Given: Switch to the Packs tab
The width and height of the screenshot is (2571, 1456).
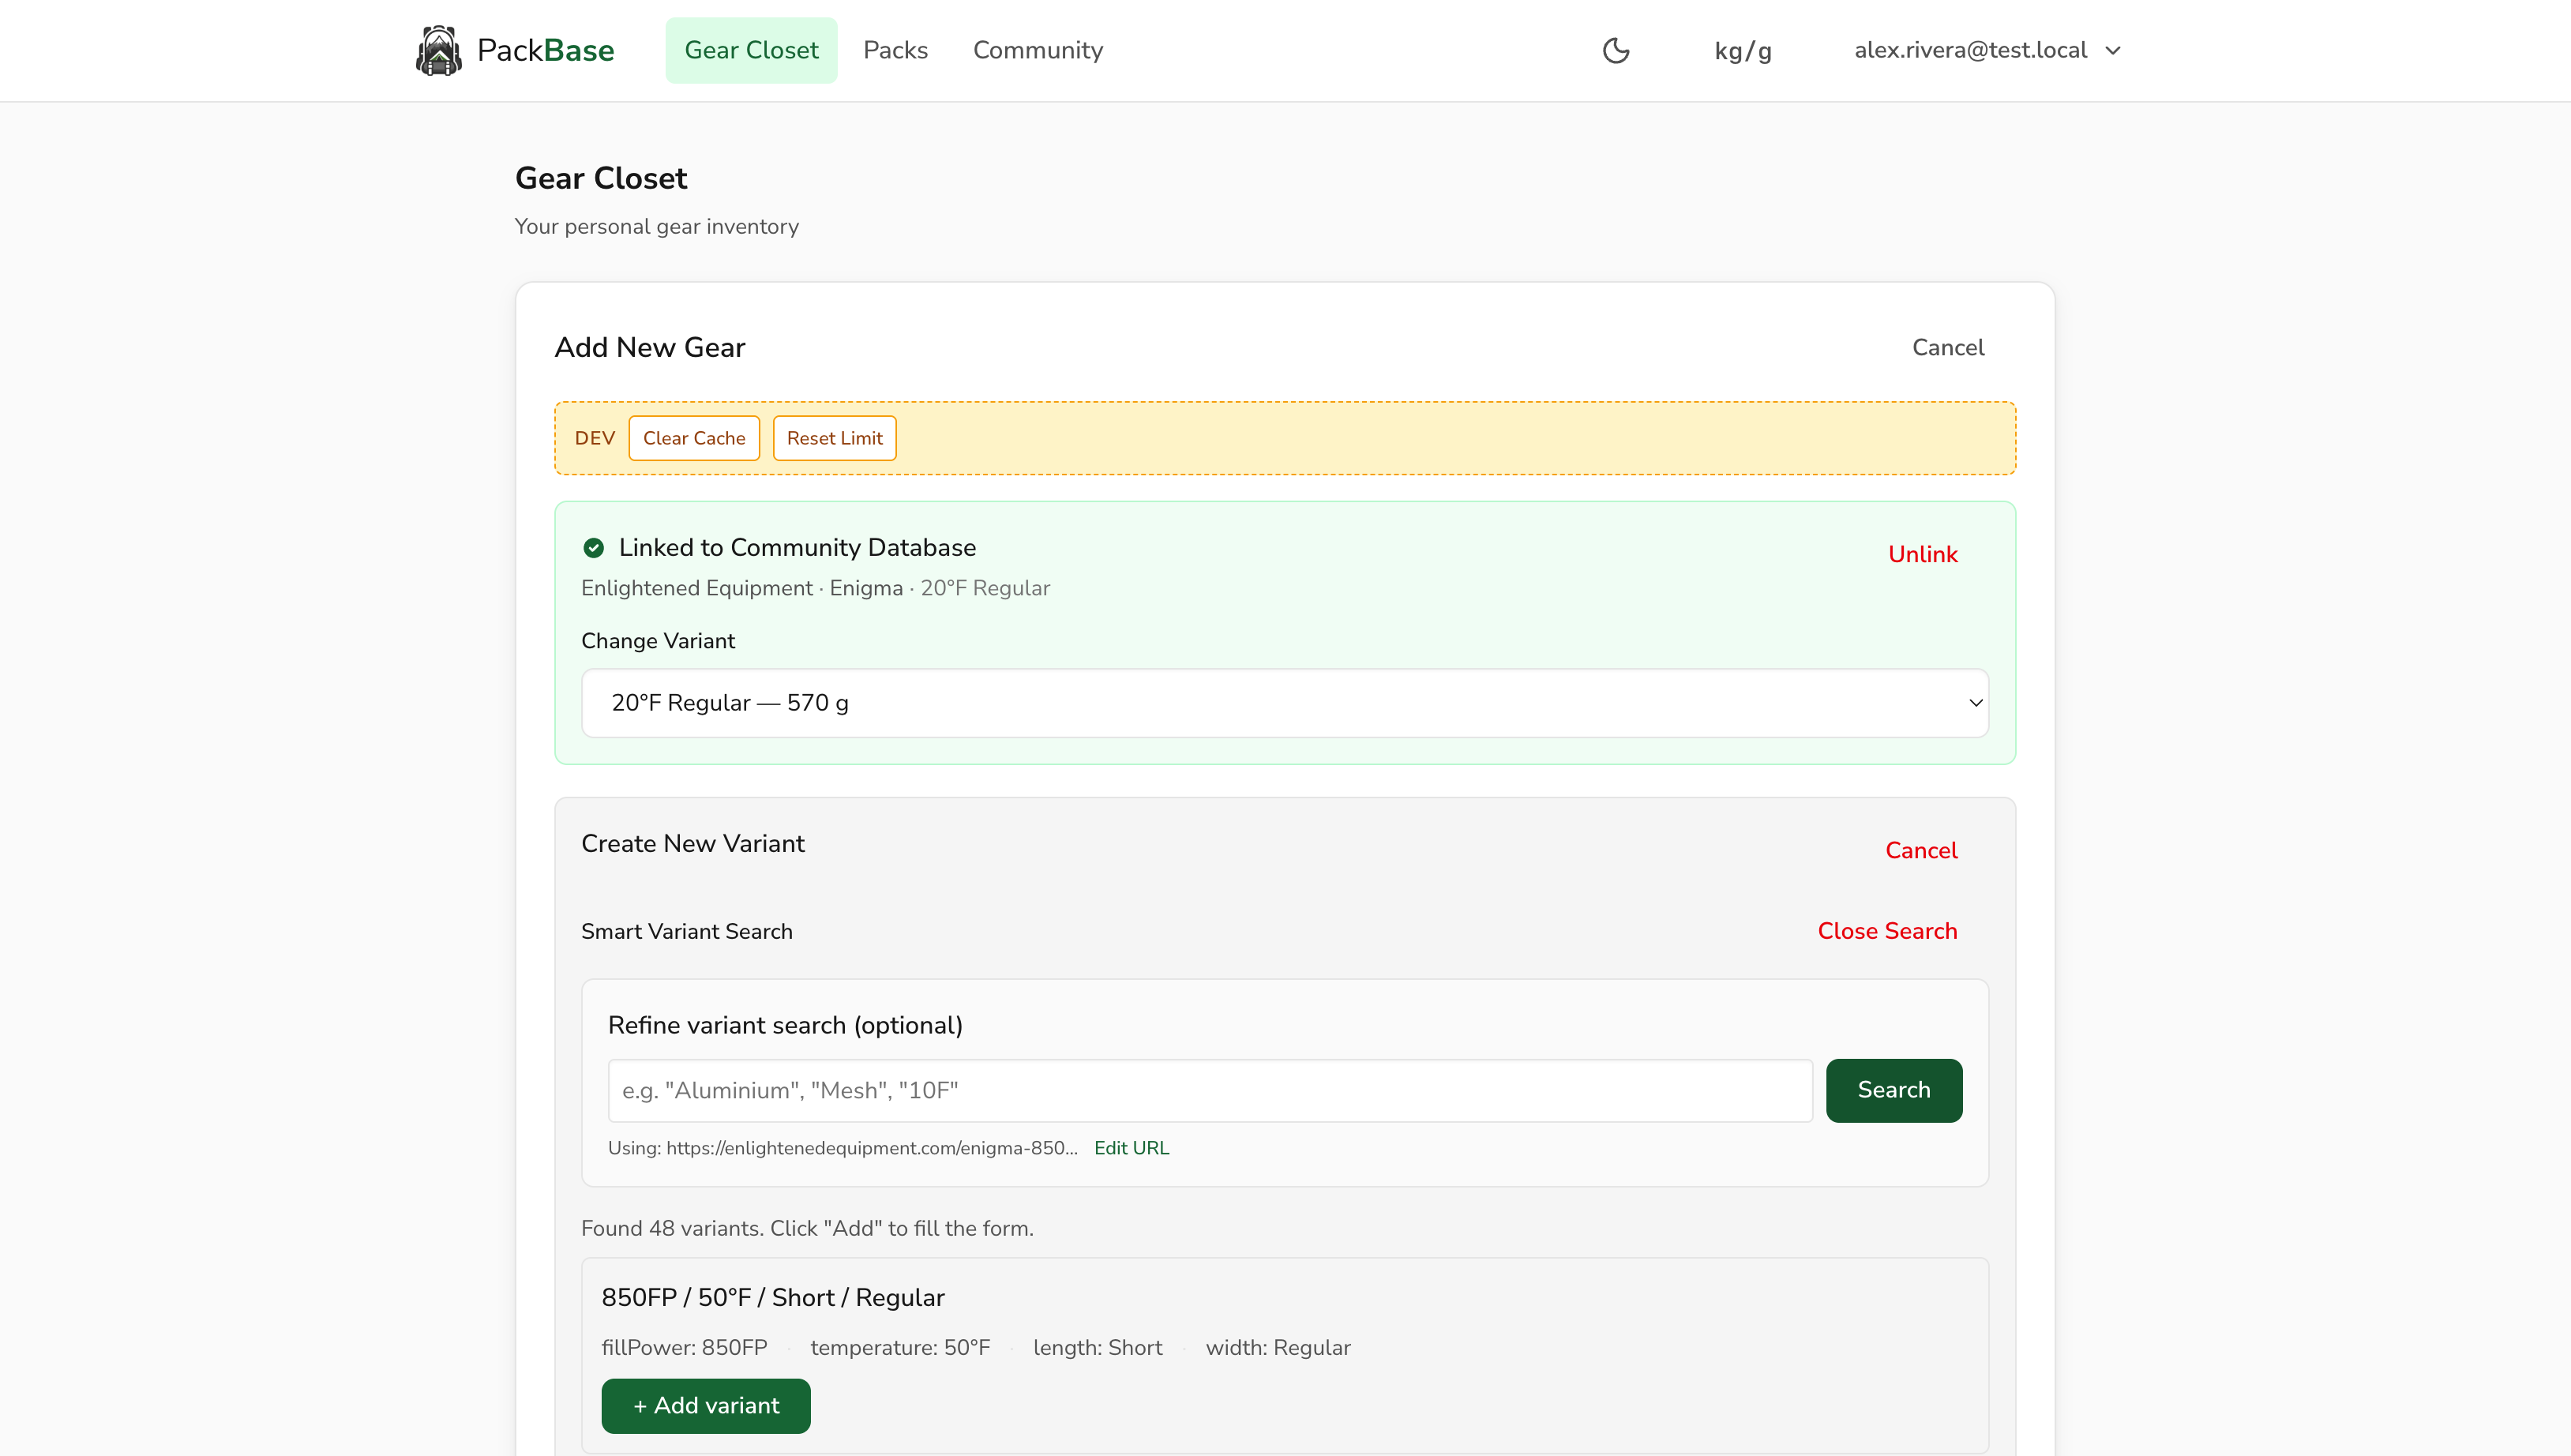Looking at the screenshot, I should [895, 49].
